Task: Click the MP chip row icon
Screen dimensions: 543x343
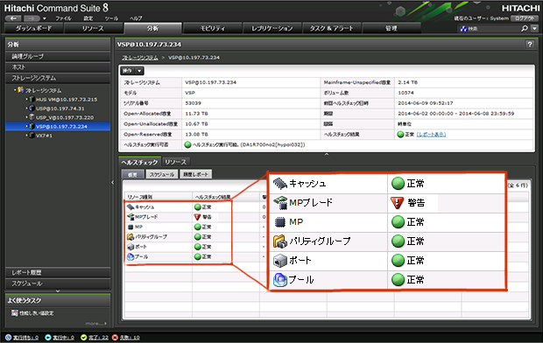Action: point(130,227)
